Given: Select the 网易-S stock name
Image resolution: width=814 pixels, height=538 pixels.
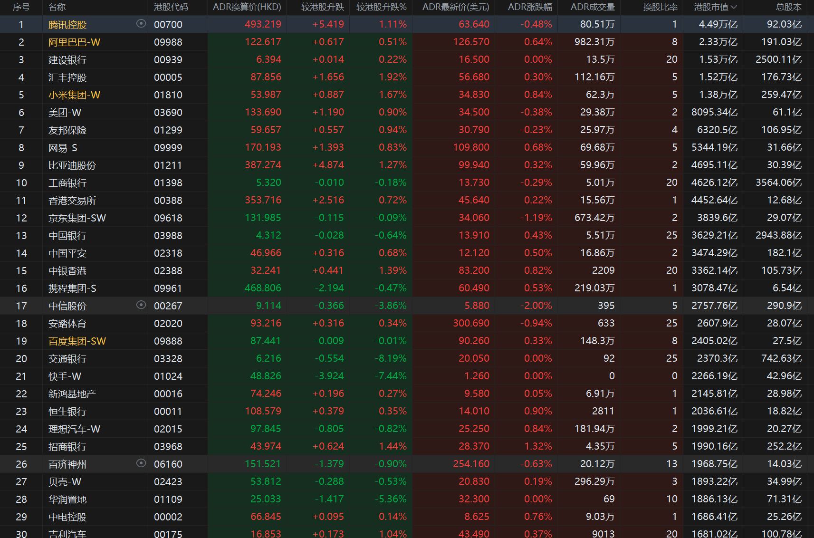Looking at the screenshot, I should [x=63, y=148].
